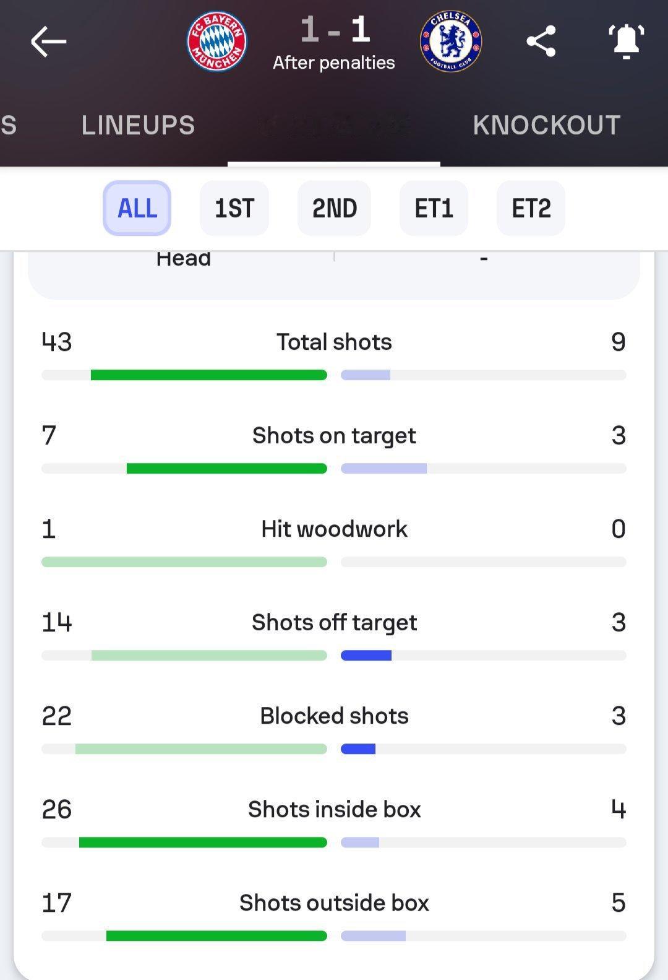Select the ET1 period filter
Image resolution: width=668 pixels, height=980 pixels.
(x=434, y=208)
